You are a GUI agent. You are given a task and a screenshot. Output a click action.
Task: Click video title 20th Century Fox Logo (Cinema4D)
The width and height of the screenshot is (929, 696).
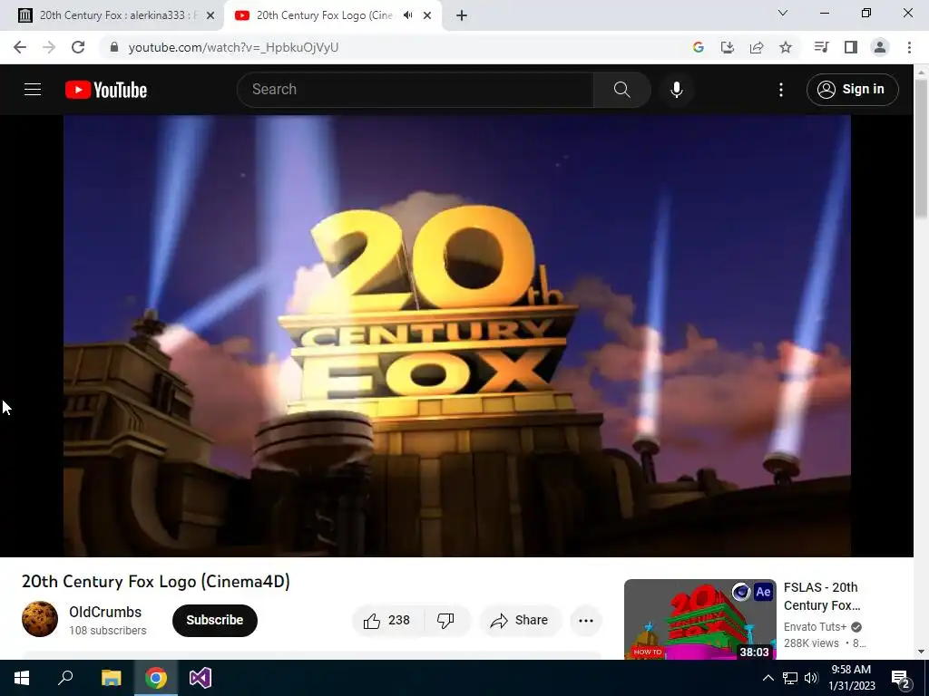point(156,582)
